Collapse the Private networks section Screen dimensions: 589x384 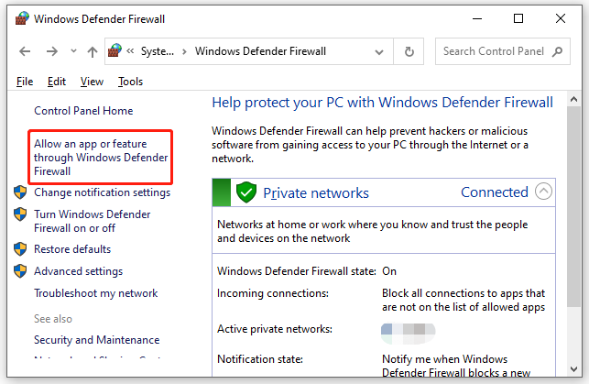tap(543, 192)
